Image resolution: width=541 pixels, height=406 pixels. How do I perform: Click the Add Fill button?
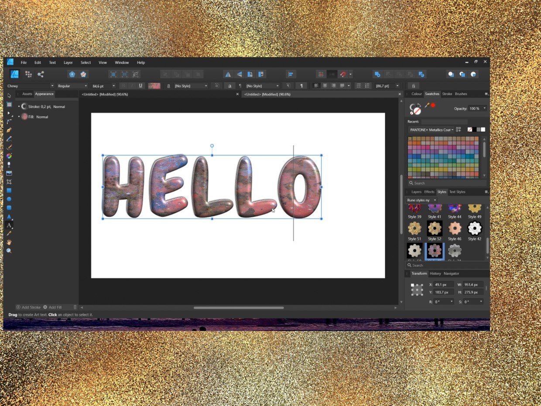point(55,307)
